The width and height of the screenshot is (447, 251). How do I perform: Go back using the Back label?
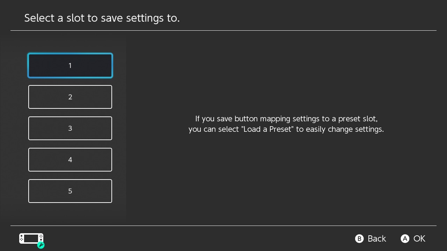377,238
